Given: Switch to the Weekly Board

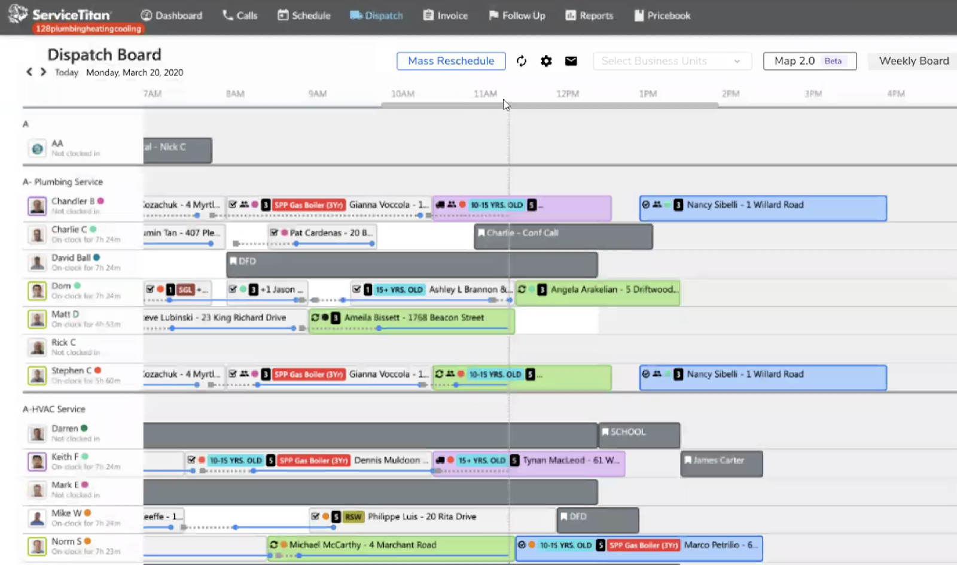Looking at the screenshot, I should point(913,61).
